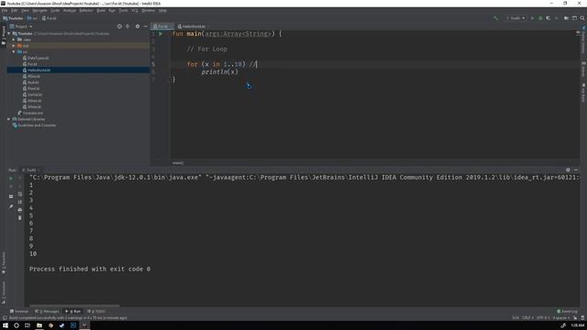
Task: Switch to the For.kt editor tab
Action: click(x=162, y=27)
